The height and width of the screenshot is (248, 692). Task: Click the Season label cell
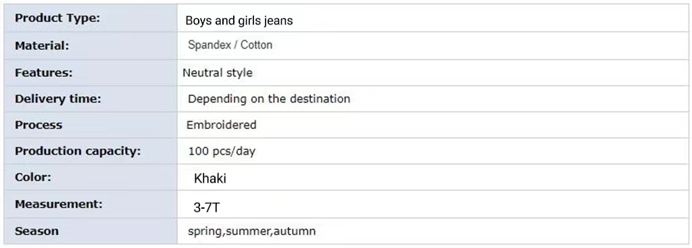tap(91, 231)
